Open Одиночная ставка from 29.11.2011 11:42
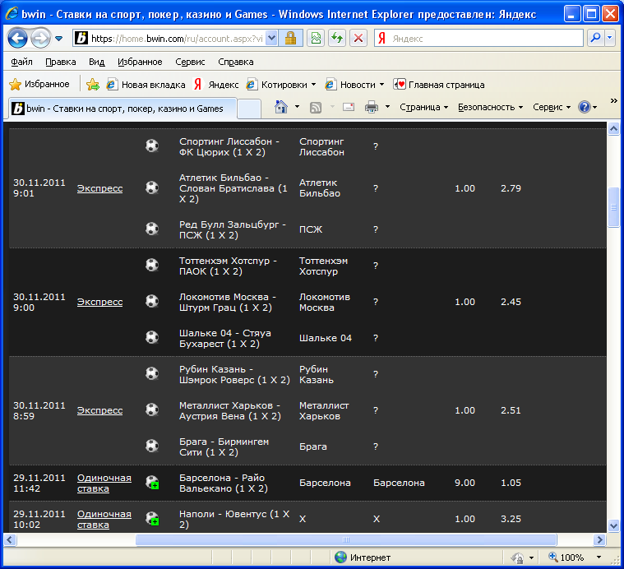 tap(104, 483)
